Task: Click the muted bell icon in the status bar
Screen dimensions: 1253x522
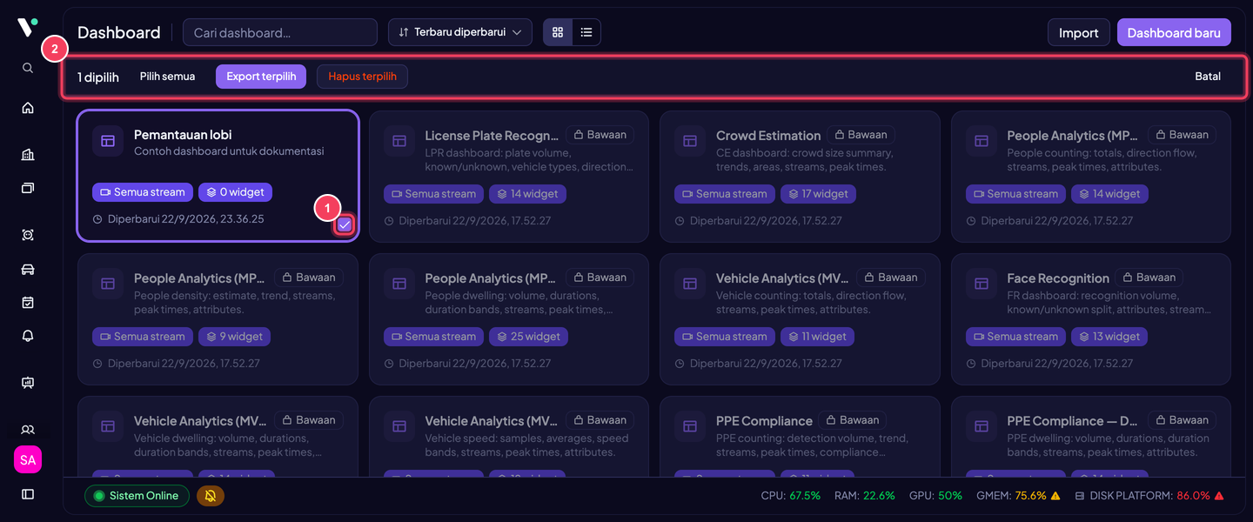Action: pos(211,496)
